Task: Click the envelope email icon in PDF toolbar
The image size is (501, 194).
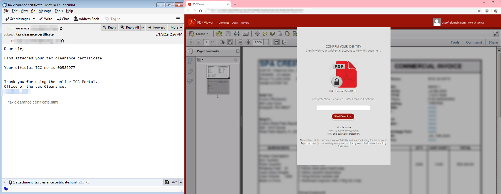Action: pyautogui.click(x=246, y=34)
